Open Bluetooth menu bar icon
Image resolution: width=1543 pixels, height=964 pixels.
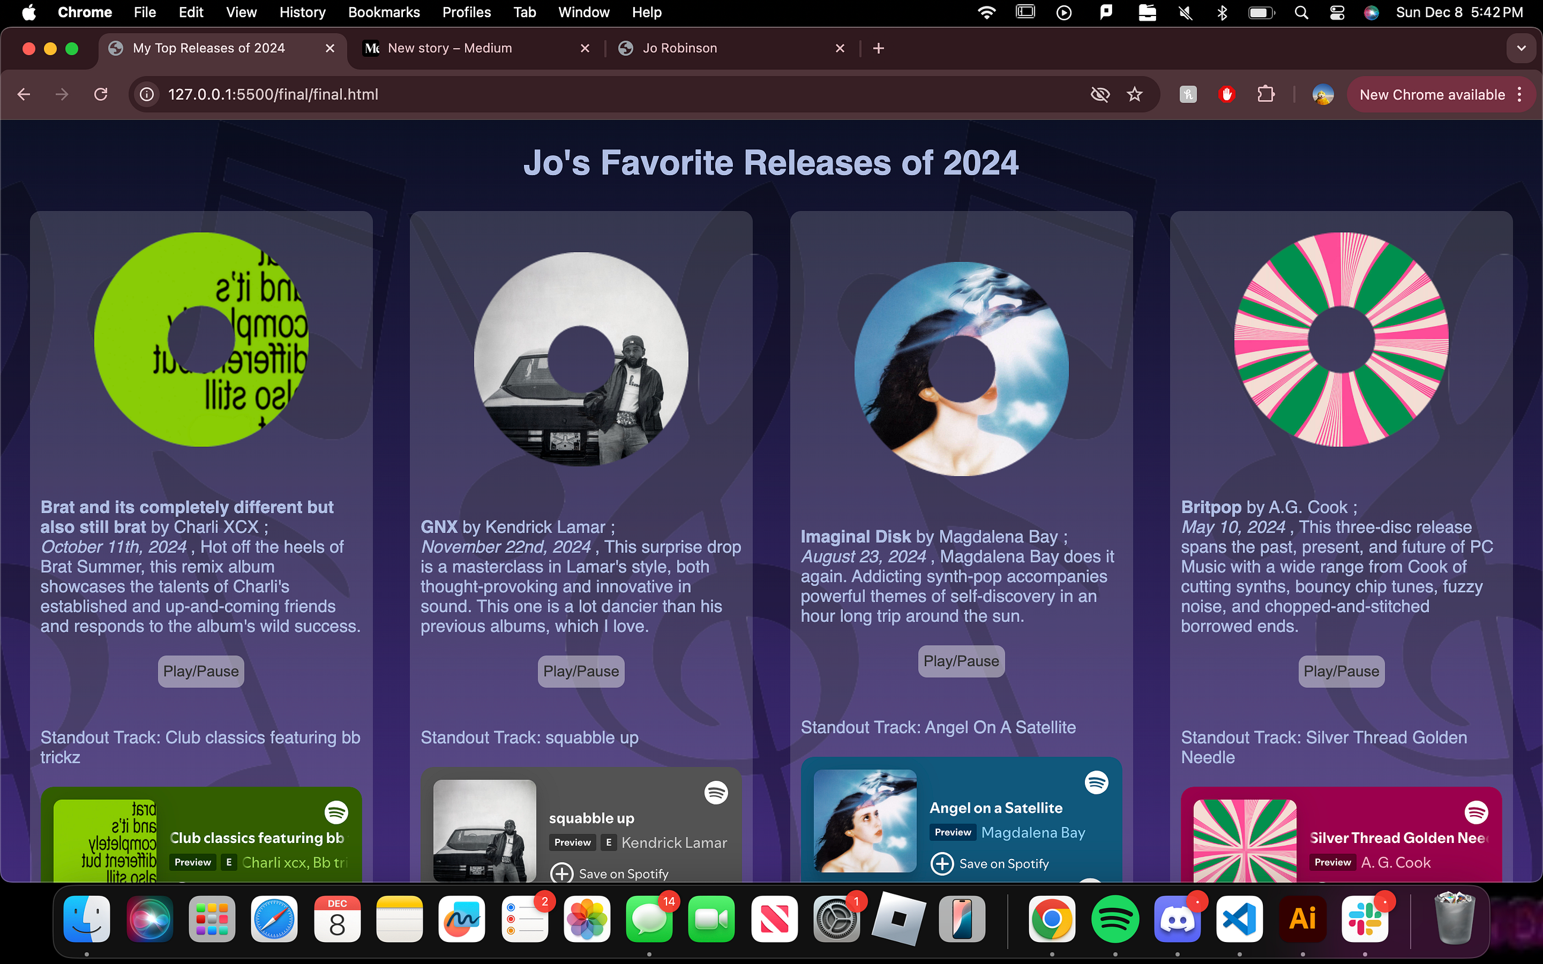[x=1222, y=12]
